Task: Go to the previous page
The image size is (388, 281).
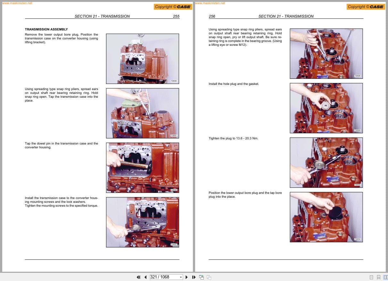Action: tap(145, 277)
